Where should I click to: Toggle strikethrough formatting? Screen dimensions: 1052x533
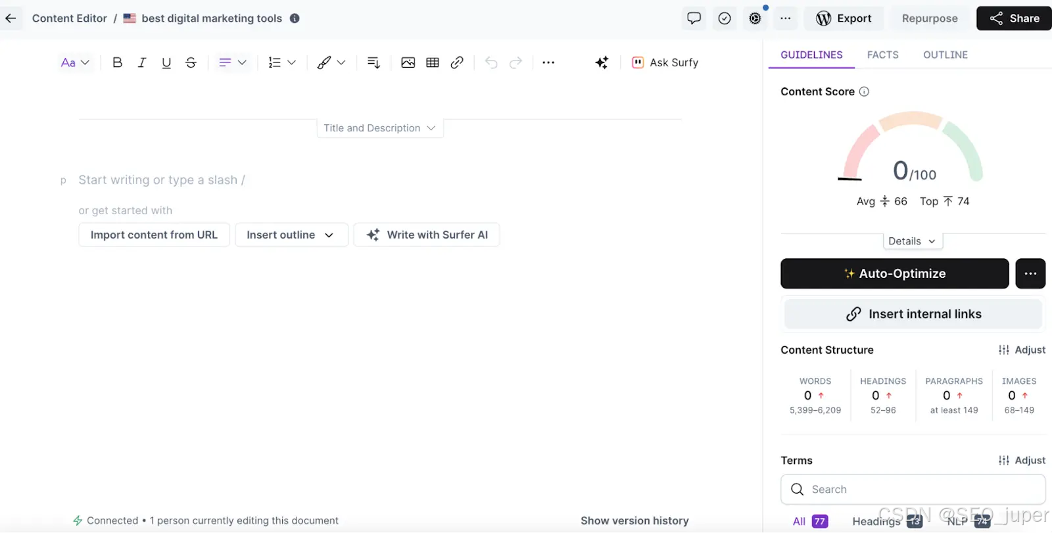tap(191, 62)
